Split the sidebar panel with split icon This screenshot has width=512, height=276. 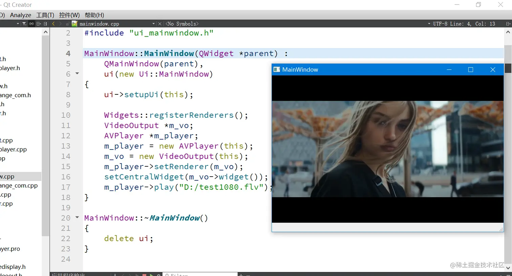point(39,24)
